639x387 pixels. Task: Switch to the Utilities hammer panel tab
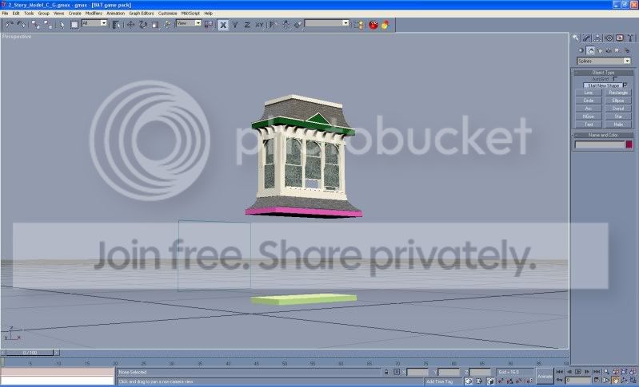coord(630,38)
